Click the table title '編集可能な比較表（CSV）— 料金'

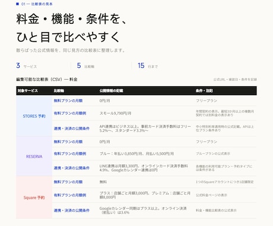pos(47,79)
